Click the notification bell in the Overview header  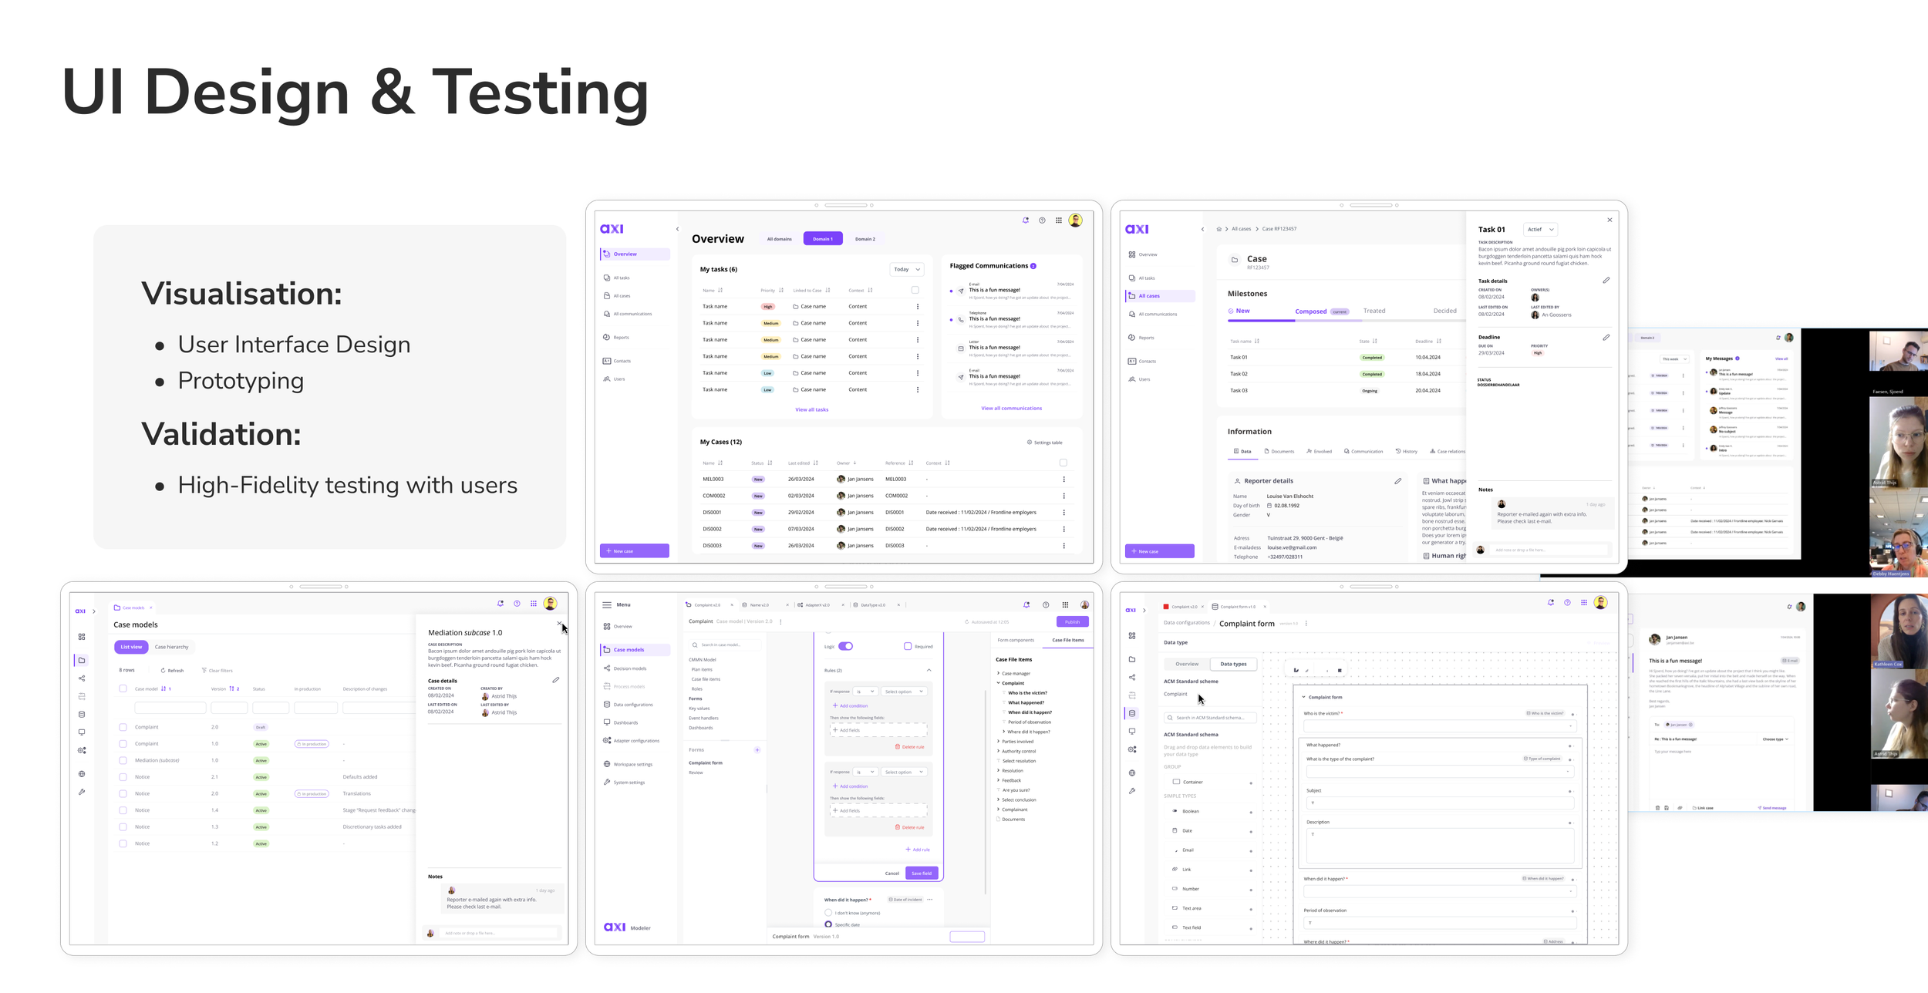point(1026,220)
